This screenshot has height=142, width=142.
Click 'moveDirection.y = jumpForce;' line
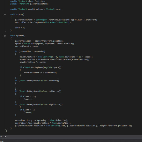click(x=40, y=73)
